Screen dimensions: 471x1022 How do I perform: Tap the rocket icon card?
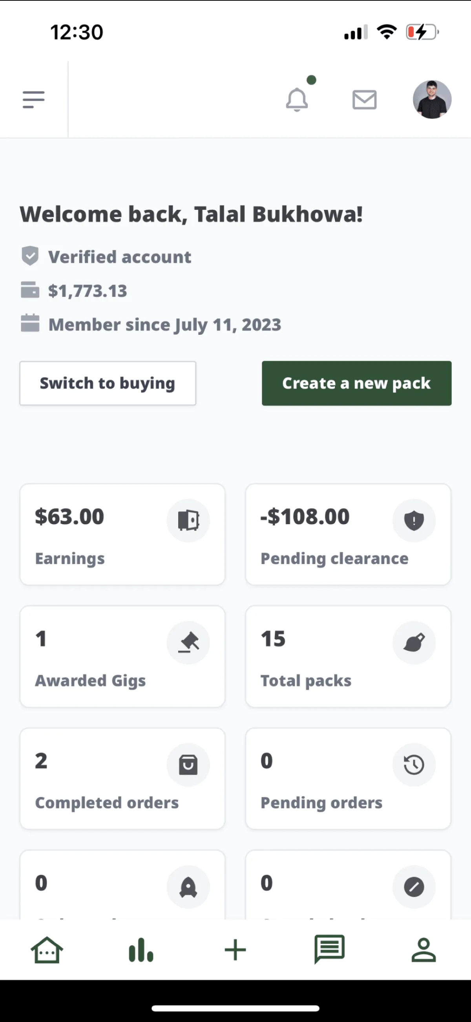(x=122, y=885)
